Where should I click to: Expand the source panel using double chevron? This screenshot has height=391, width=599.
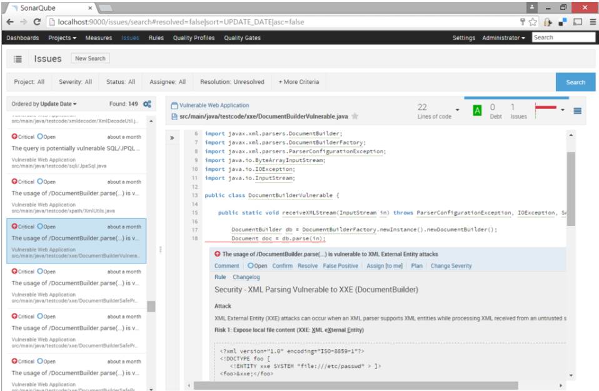[x=172, y=138]
